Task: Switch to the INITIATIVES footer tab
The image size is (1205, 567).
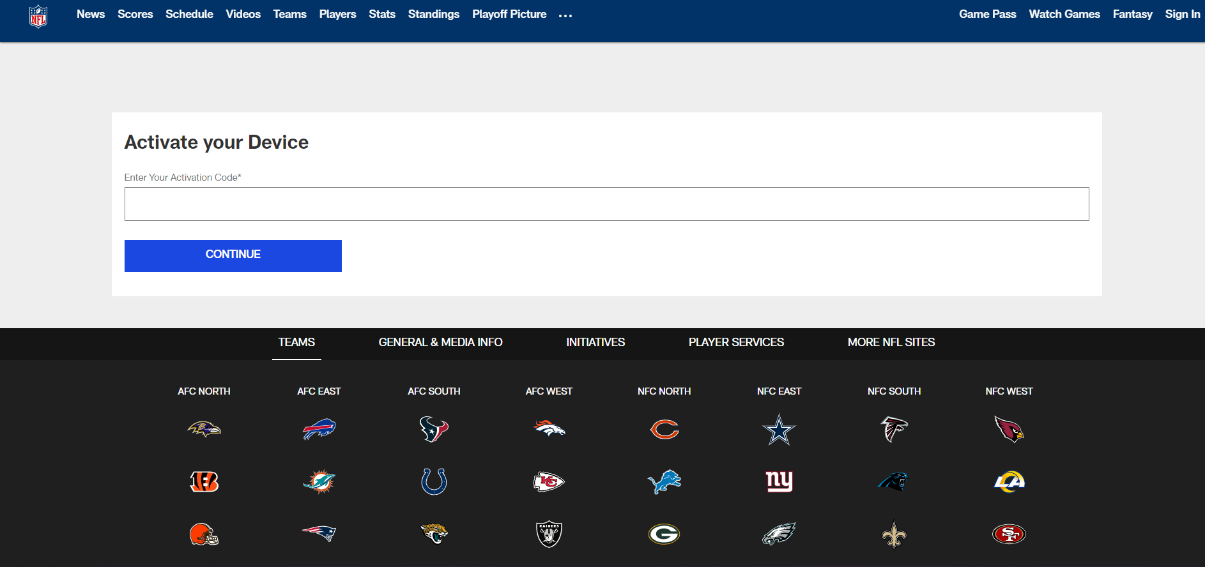Action: (x=595, y=342)
